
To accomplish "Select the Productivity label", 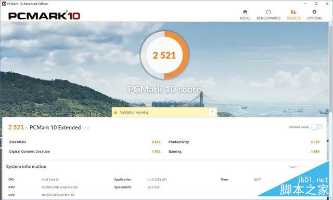I will coord(178,142).
